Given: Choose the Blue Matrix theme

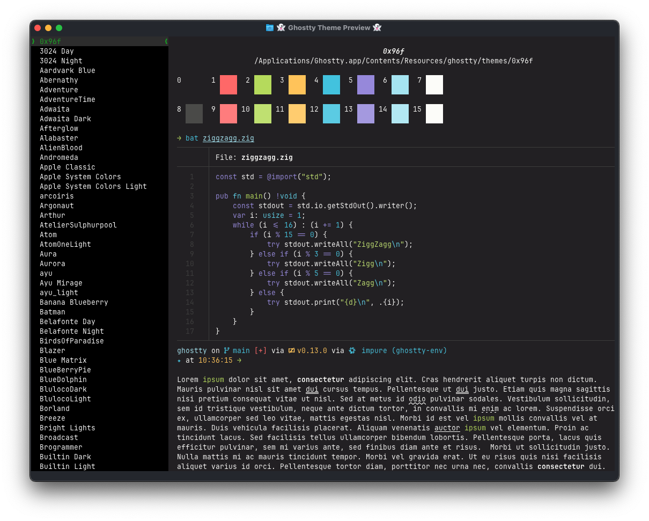Looking at the screenshot, I should pyautogui.click(x=63, y=361).
